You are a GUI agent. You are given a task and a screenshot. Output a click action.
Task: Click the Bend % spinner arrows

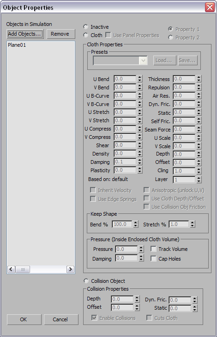point(136,224)
